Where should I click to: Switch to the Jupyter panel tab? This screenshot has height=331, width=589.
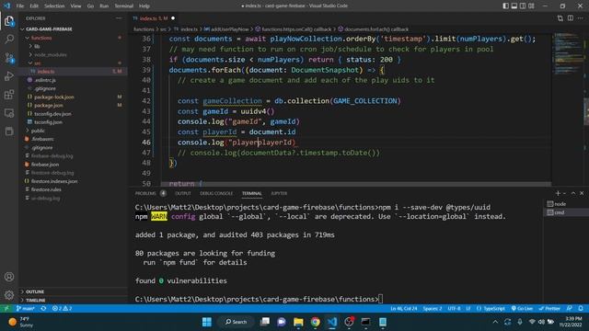click(x=279, y=193)
